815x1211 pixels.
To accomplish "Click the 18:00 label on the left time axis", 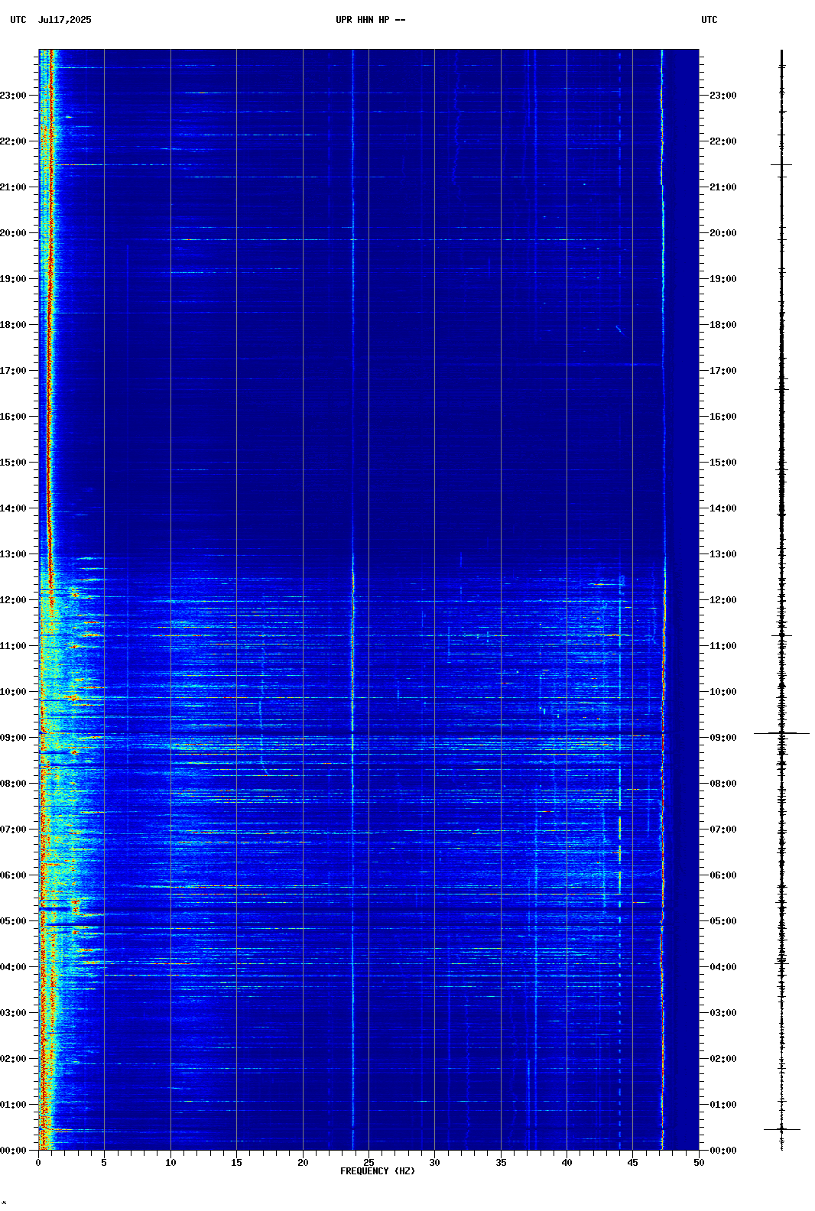I will pyautogui.click(x=13, y=325).
